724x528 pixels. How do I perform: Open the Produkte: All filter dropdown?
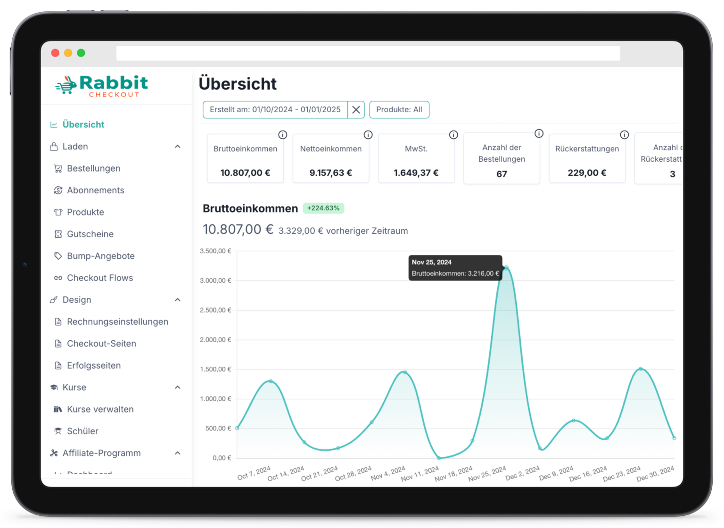coord(399,110)
